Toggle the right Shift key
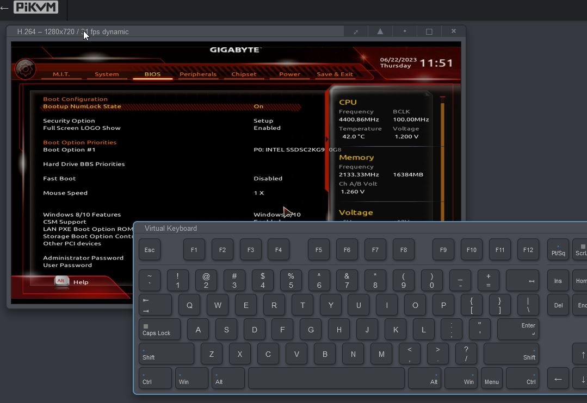Viewport: 587px width, 403px height. point(511,354)
